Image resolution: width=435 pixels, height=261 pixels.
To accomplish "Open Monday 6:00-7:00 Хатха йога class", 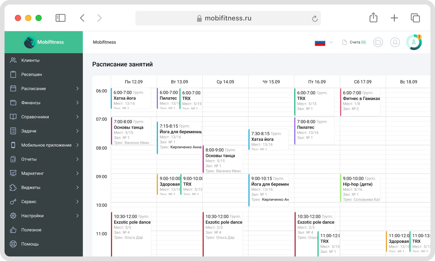I will coord(131,98).
